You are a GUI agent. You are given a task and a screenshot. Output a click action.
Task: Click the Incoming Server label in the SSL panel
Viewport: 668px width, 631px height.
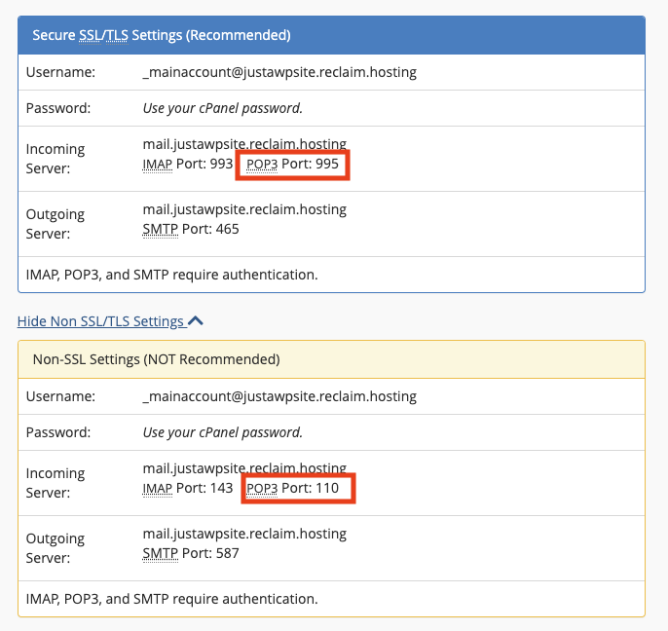(56, 159)
